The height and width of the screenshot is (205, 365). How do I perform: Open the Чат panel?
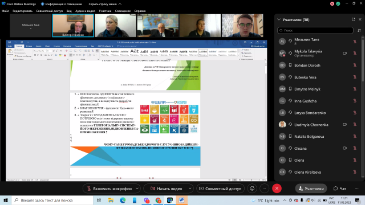(x=340, y=188)
